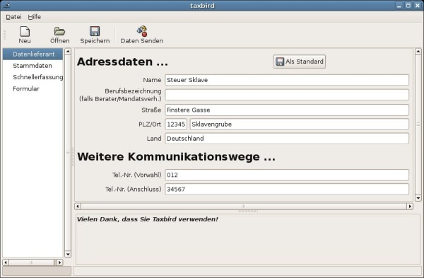Screen dimensions: 424x278
Task: Open the Datei menu
Action: 13,17
